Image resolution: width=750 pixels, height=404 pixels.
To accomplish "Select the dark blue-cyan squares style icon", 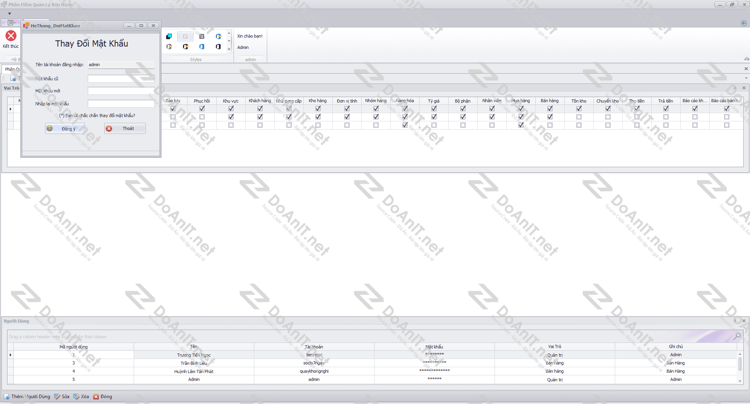I will point(169,36).
